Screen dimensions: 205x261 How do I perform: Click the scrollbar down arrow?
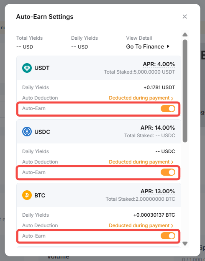tap(185, 243)
